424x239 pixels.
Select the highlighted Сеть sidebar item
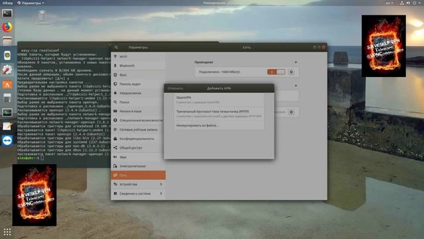click(x=138, y=175)
